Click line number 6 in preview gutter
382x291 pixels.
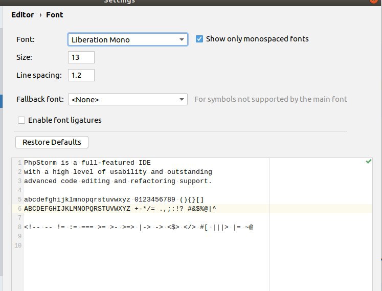click(x=19, y=209)
